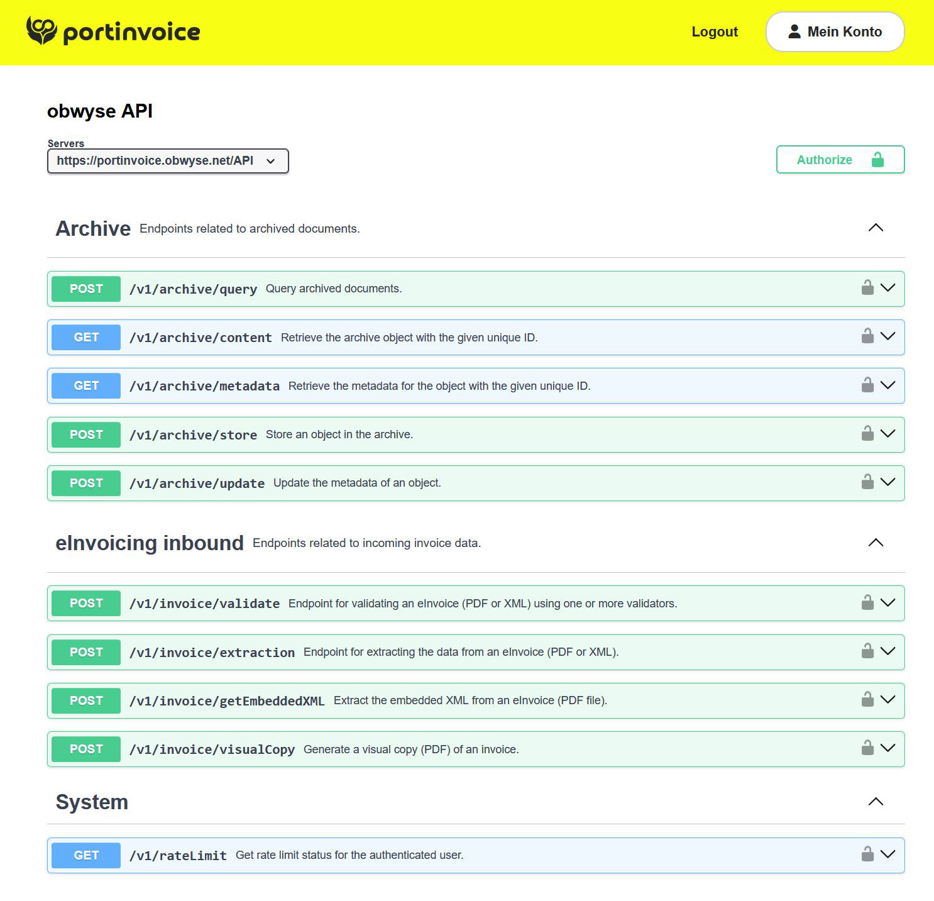Click POST badge for /v1/invoice/validate
Image resolution: width=934 pixels, height=901 pixels.
click(86, 603)
